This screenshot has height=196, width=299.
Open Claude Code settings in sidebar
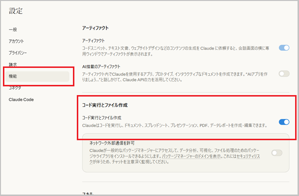[21, 99]
